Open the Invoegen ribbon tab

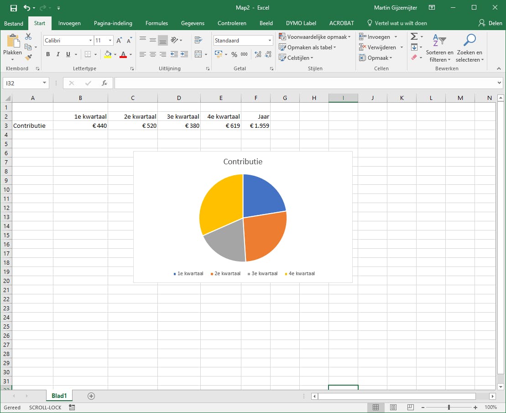[x=69, y=23]
